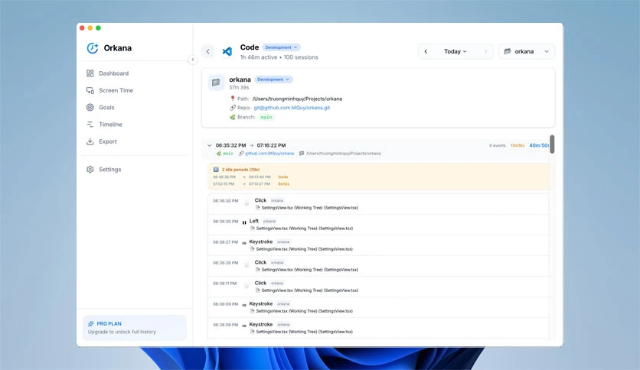
Task: Click the folder icon in the orkana project selector
Action: click(508, 51)
